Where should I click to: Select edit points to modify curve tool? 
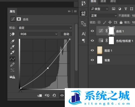pos(12,59)
